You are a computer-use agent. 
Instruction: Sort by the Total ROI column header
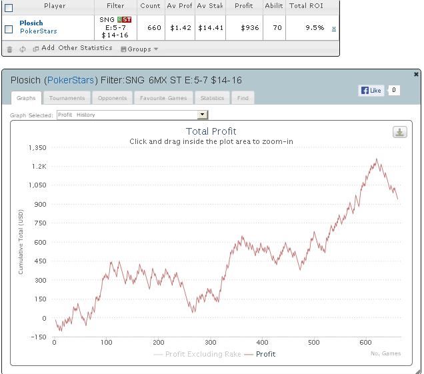pos(306,6)
